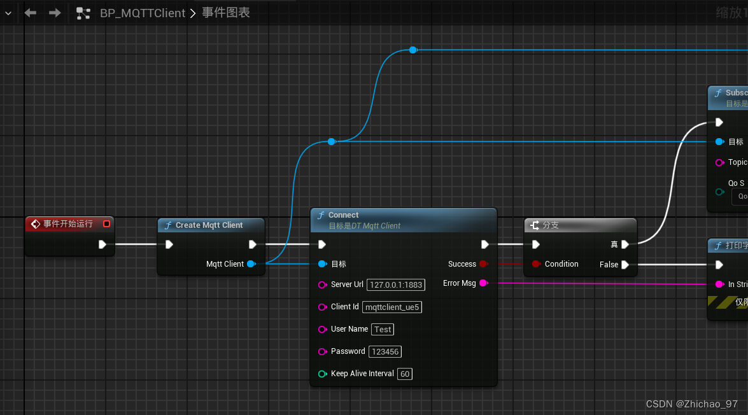Click the back navigation arrow in the toolbar
The width and height of the screenshot is (748, 415).
point(30,11)
